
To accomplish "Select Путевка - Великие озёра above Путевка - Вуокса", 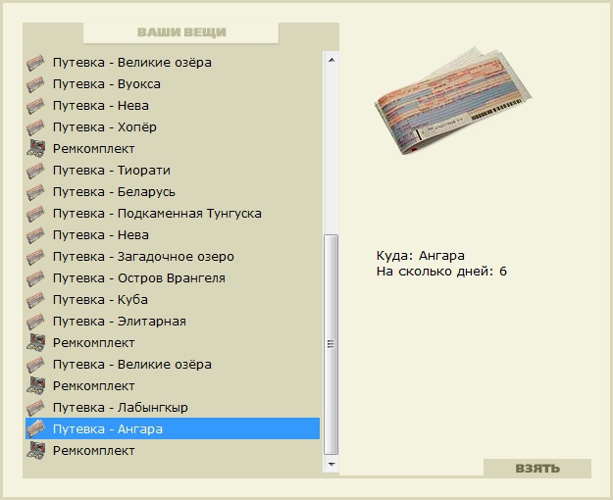I will 173,63.
